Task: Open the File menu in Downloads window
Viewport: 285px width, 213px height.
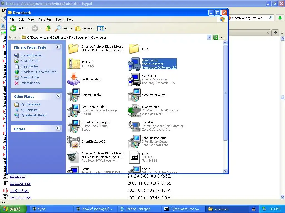Action: (x=12, y=19)
